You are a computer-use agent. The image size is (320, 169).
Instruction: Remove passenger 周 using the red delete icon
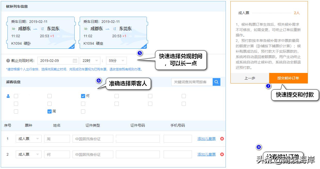222,138
